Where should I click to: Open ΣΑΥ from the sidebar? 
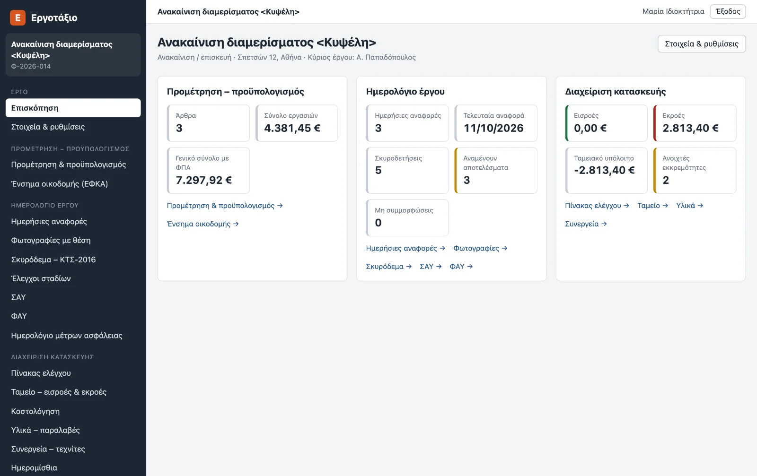pos(73,297)
